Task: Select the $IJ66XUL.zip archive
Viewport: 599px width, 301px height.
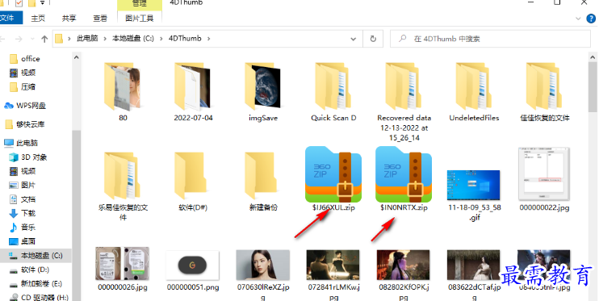Action: pos(333,179)
